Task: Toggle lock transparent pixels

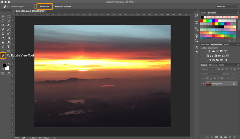Action: click(x=207, y=78)
